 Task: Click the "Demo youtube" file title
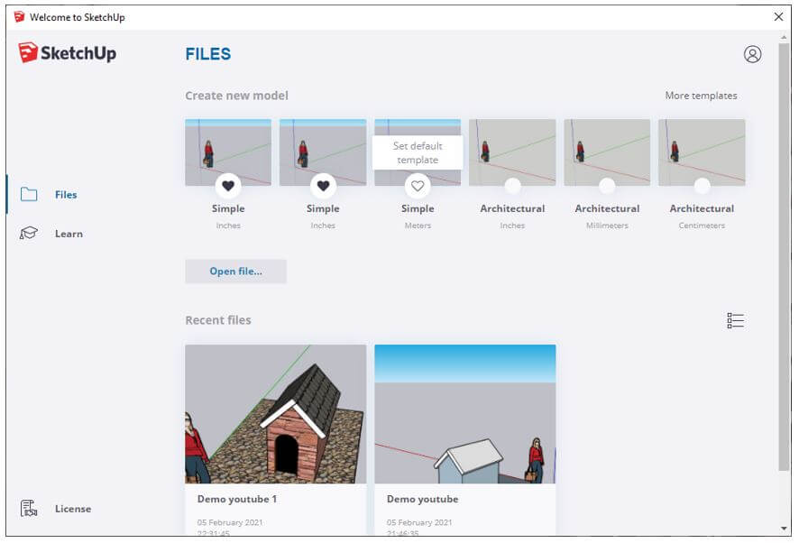click(422, 499)
